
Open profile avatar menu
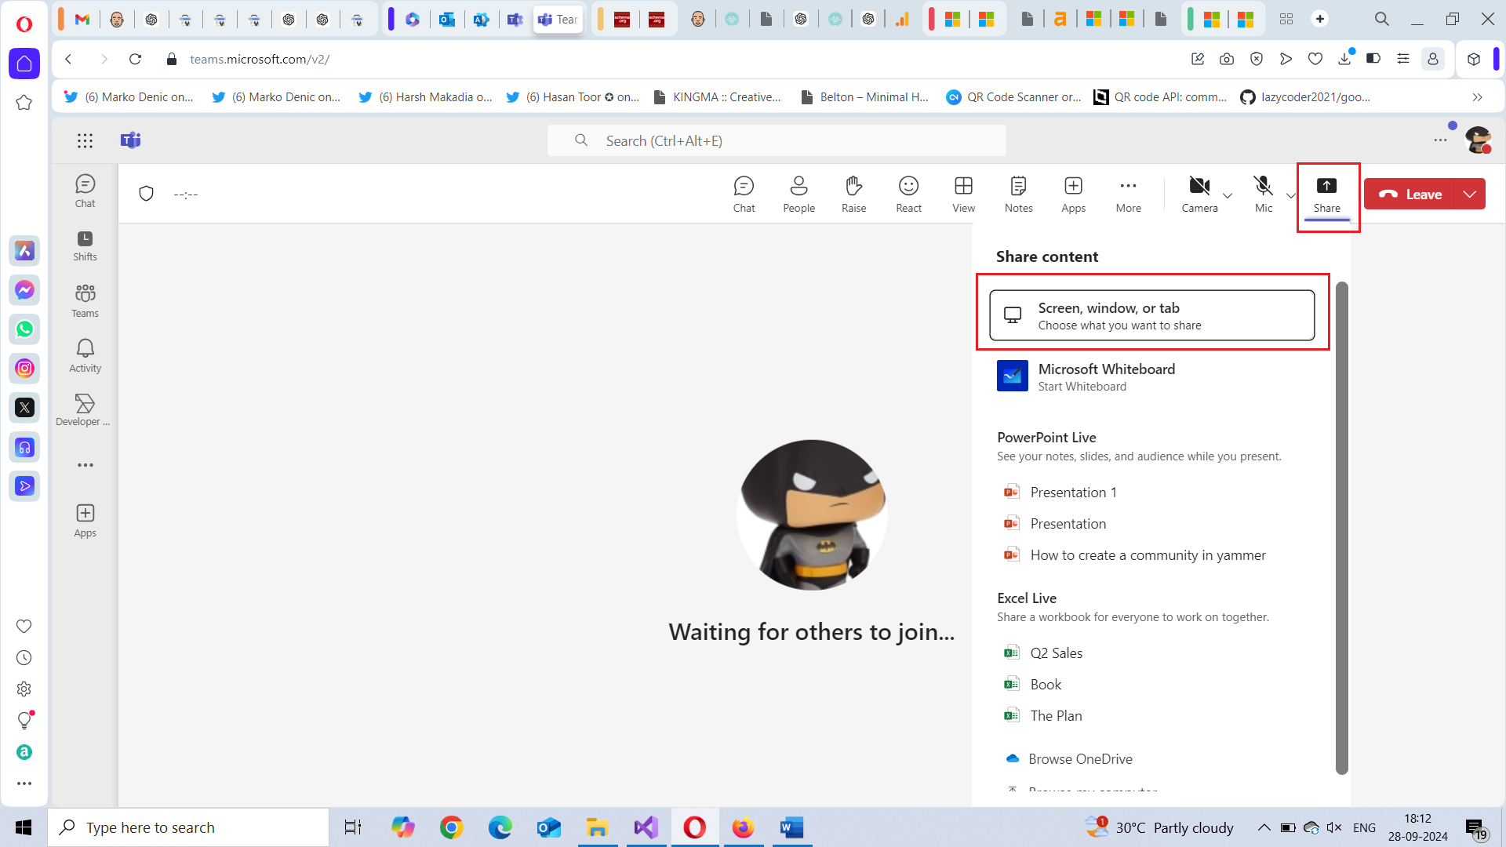click(x=1478, y=140)
